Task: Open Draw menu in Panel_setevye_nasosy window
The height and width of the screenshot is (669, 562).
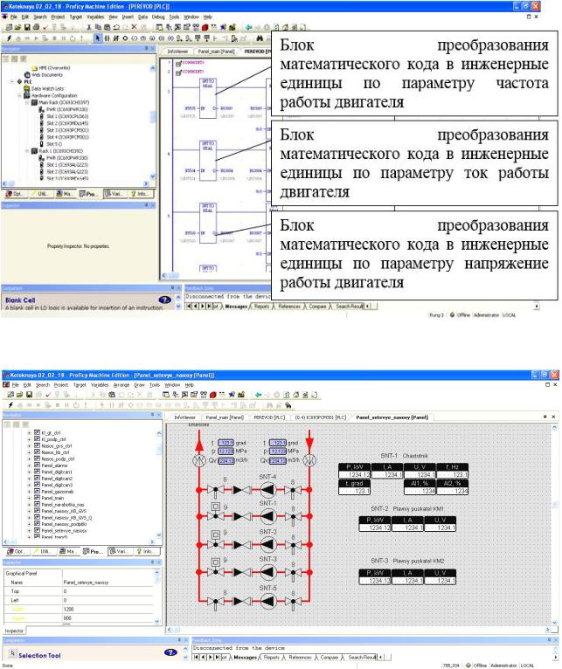Action: pyautogui.click(x=140, y=385)
